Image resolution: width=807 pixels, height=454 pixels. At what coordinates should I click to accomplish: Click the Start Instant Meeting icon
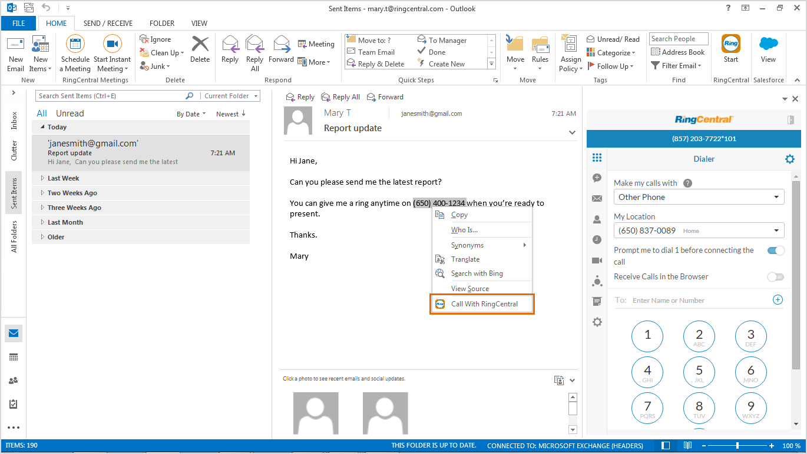click(112, 44)
